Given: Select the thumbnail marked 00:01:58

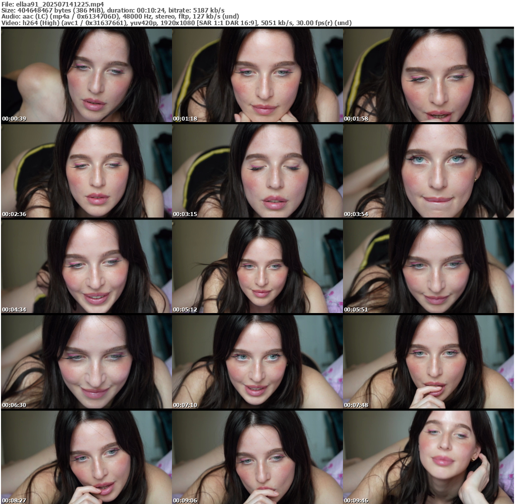Looking at the screenshot, I should [x=428, y=75].
